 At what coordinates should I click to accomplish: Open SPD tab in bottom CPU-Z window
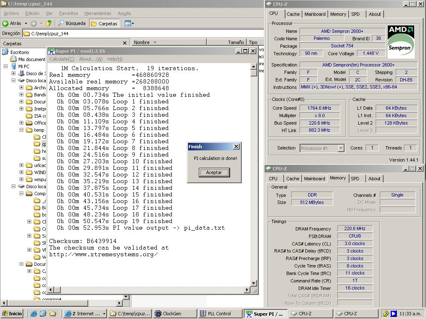click(x=355, y=179)
